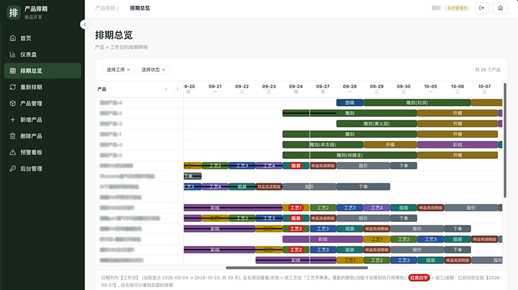This screenshot has height=290, width=518.
Task: Open 后台管理 via its key icon
Action: coord(13,168)
